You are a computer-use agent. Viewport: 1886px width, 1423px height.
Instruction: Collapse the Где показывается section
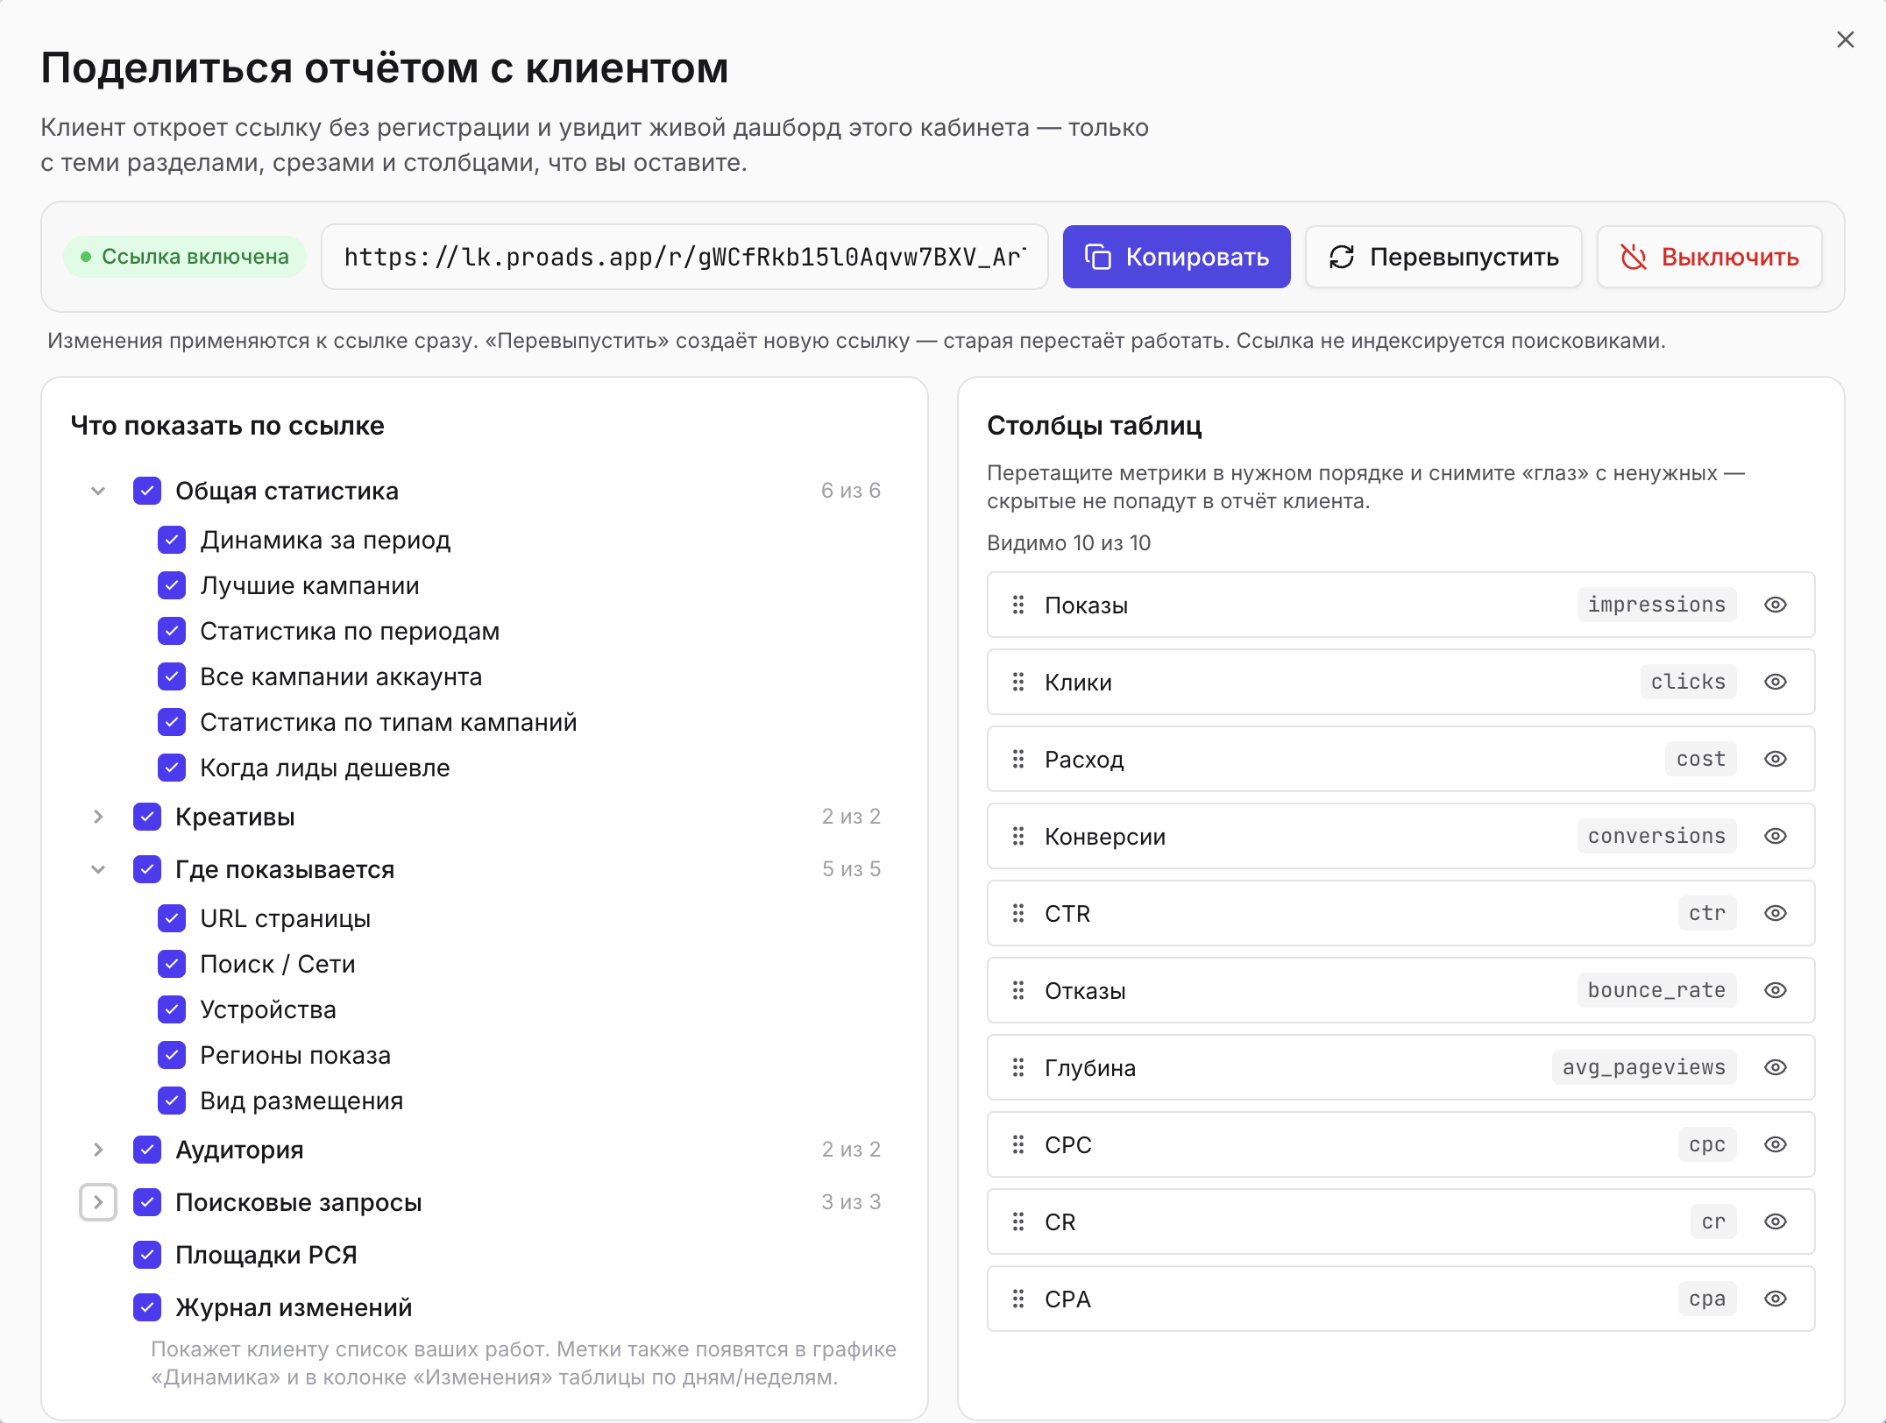(x=98, y=869)
